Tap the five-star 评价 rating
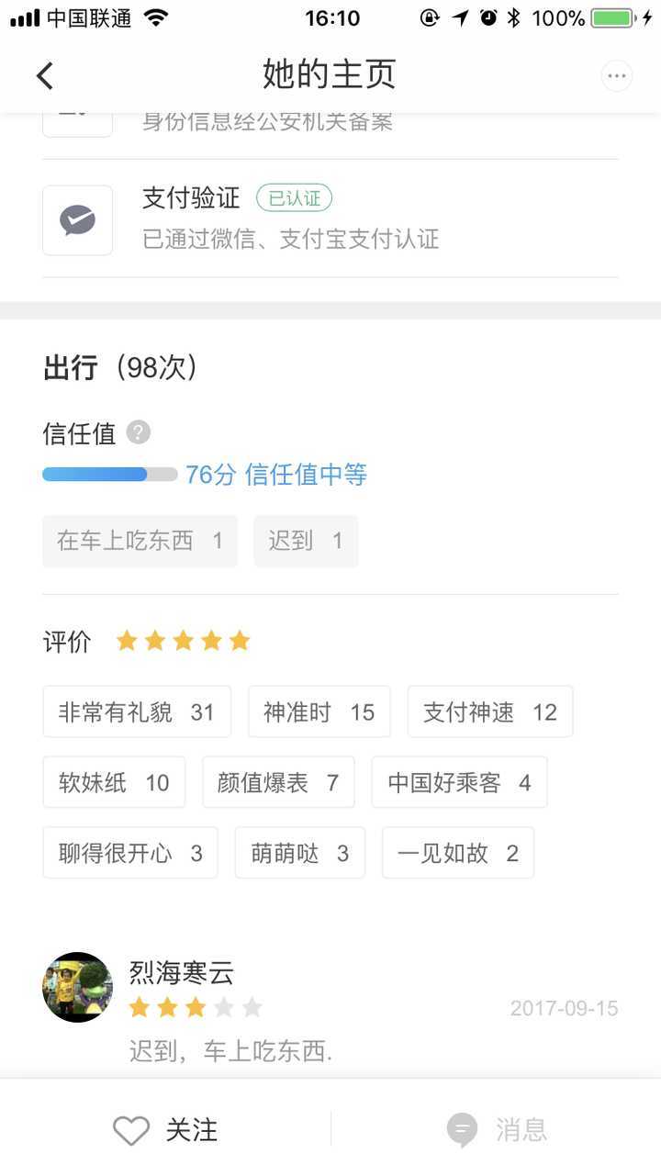This screenshot has height=1176, width=661. pyautogui.click(x=184, y=641)
